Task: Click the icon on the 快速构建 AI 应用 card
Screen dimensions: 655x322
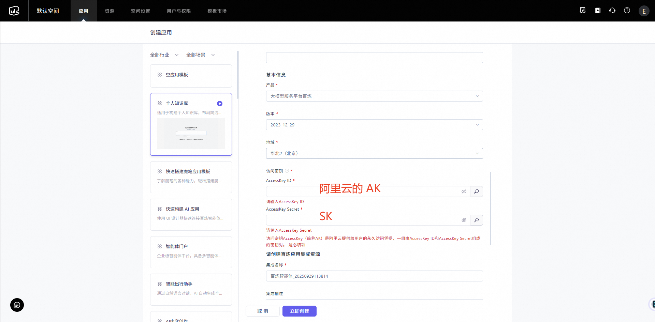Action: [x=160, y=209]
